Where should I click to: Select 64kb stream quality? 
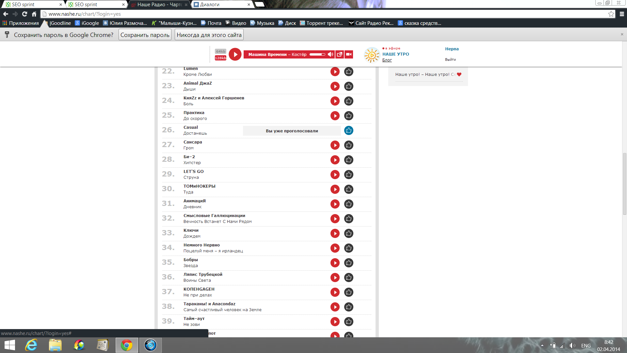(220, 51)
